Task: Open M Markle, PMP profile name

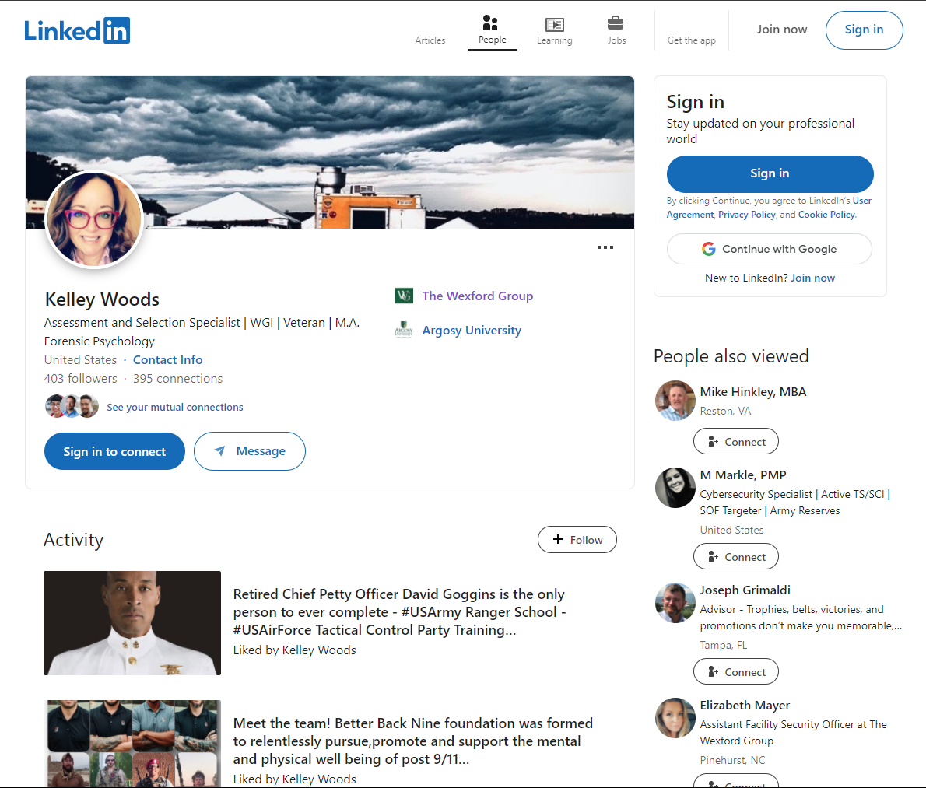Action: pos(743,475)
